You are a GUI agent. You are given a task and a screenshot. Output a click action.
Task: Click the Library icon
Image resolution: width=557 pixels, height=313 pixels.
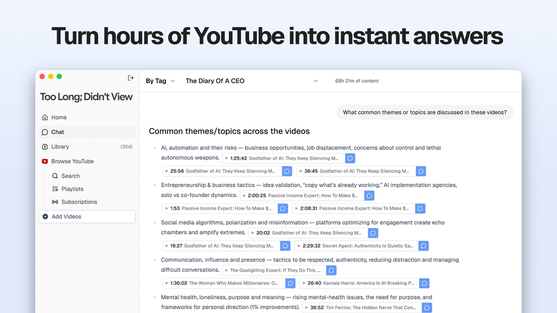coord(45,147)
